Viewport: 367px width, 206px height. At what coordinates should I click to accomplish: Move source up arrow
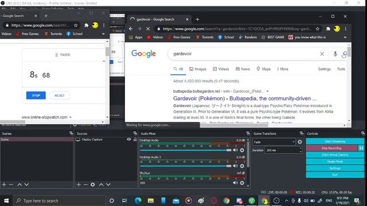point(101,184)
